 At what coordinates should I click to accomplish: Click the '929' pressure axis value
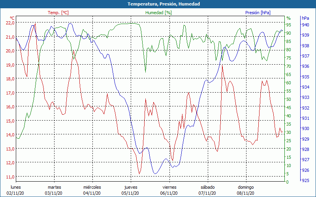pos(305,139)
